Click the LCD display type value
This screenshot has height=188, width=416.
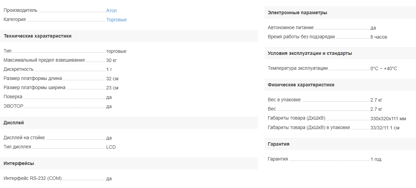111,147
